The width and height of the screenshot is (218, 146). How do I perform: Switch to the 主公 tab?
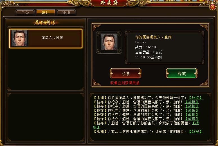[25, 13]
